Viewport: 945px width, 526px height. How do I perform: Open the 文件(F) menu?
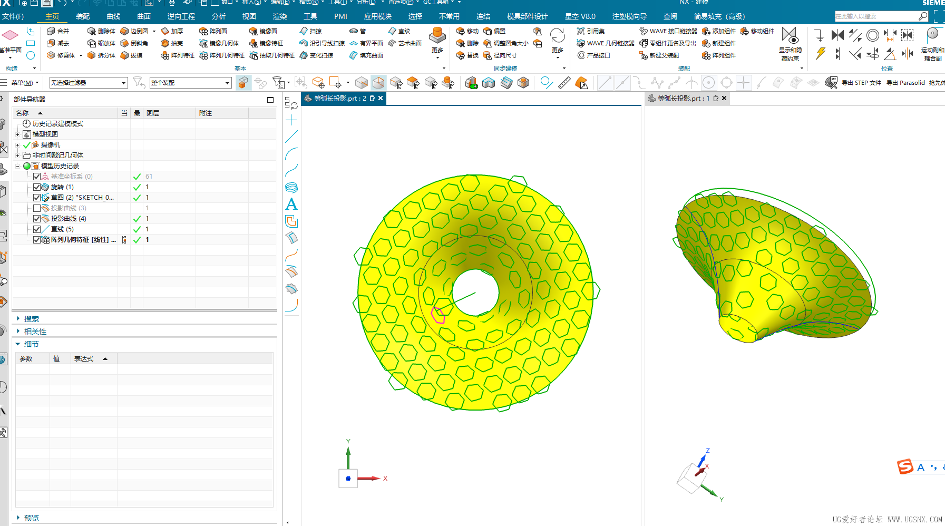click(x=13, y=16)
